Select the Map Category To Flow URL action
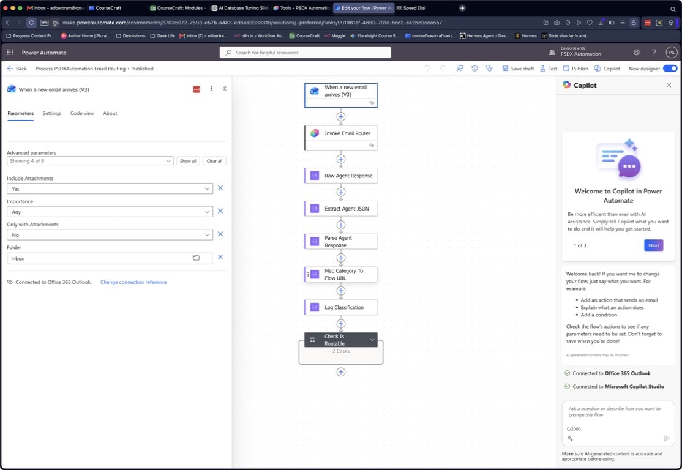This screenshot has height=470, width=682. [341, 274]
